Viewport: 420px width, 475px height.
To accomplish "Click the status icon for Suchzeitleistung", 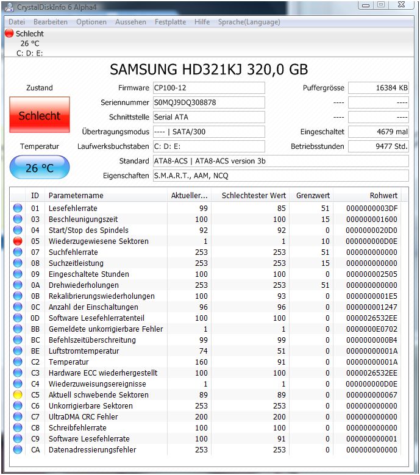I will (18, 263).
